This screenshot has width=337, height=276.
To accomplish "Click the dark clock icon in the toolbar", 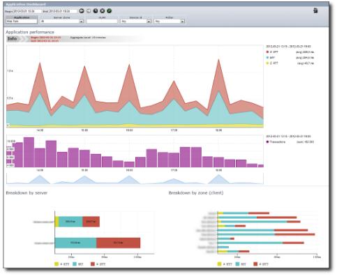I will coord(96,11).
